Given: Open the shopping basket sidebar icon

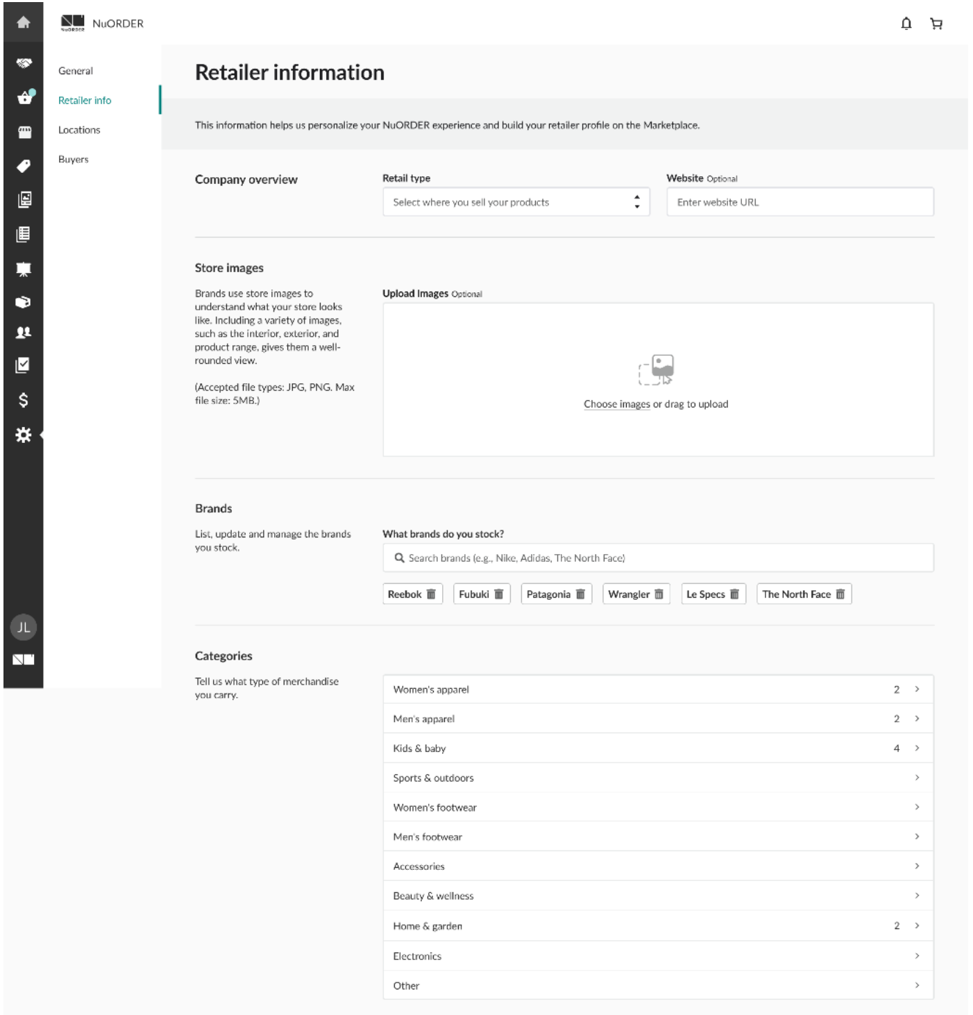Looking at the screenshot, I should [24, 98].
